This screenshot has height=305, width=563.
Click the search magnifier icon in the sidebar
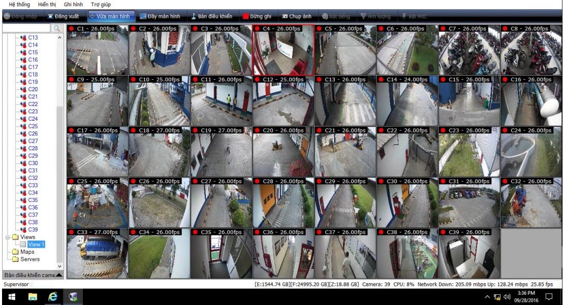point(57,28)
